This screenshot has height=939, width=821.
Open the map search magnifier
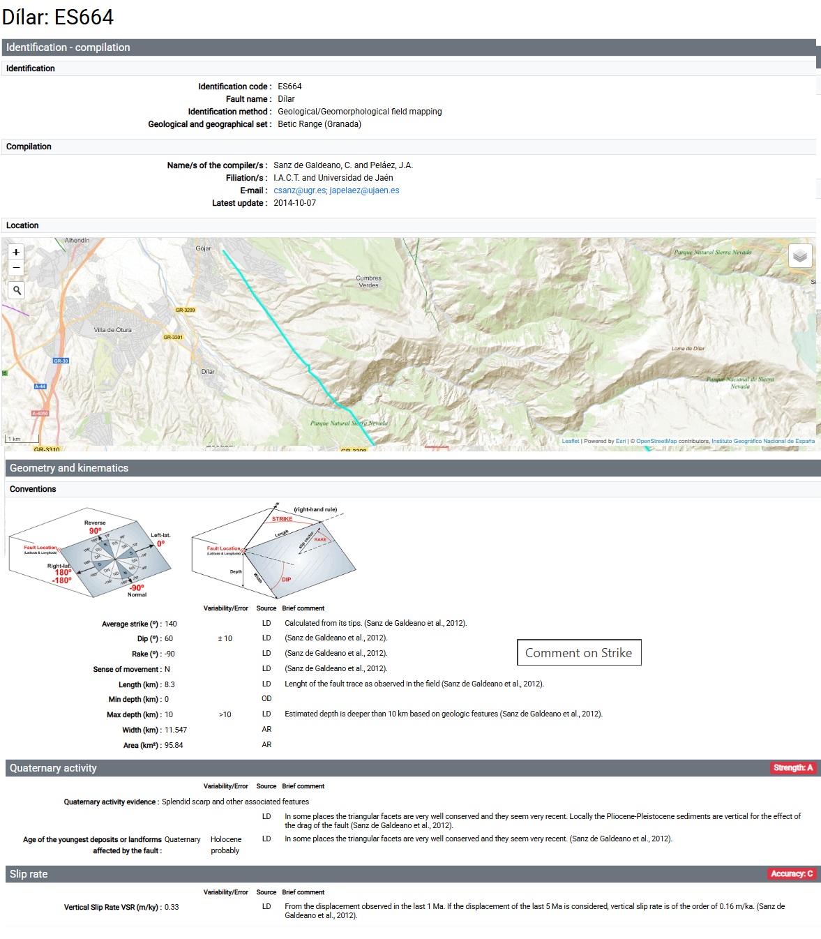17,290
